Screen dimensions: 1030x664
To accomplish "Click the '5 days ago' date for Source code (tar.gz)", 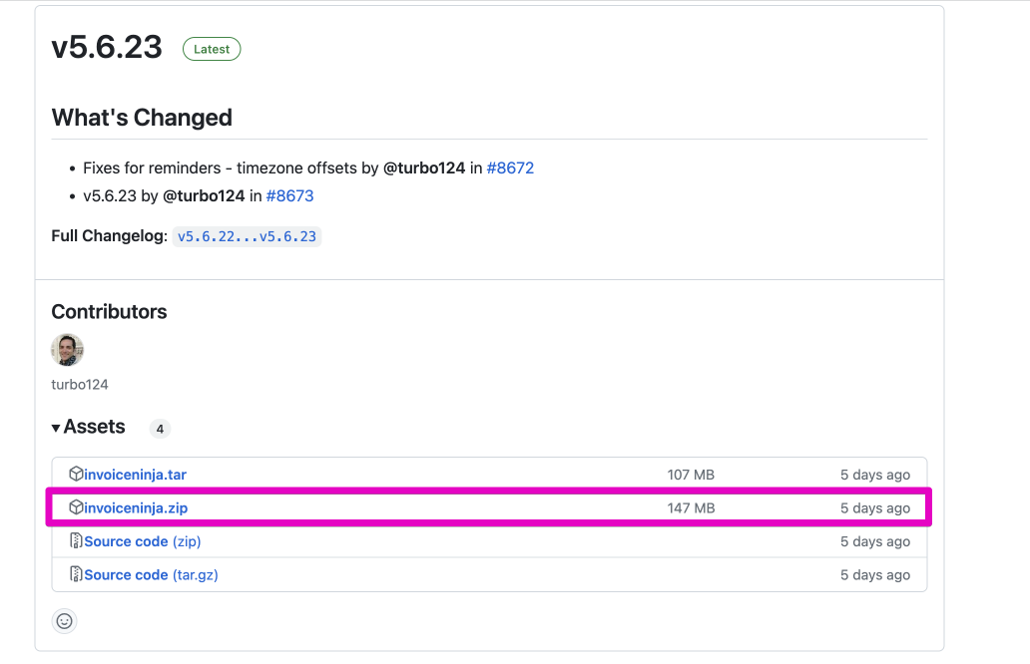I will click(x=875, y=574).
